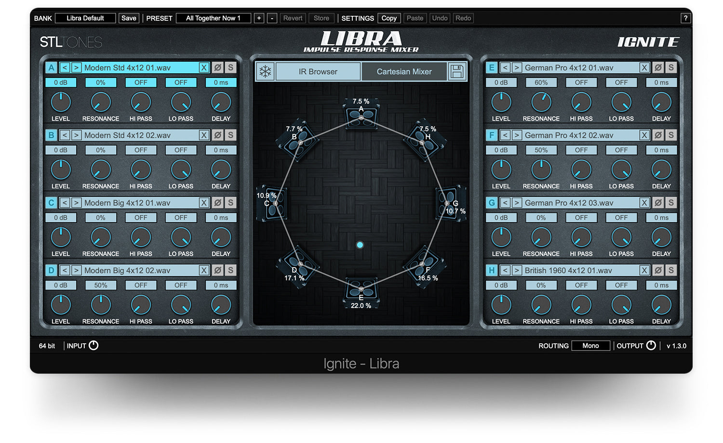
Task: Load previous IR in slot C
Action: pos(65,203)
